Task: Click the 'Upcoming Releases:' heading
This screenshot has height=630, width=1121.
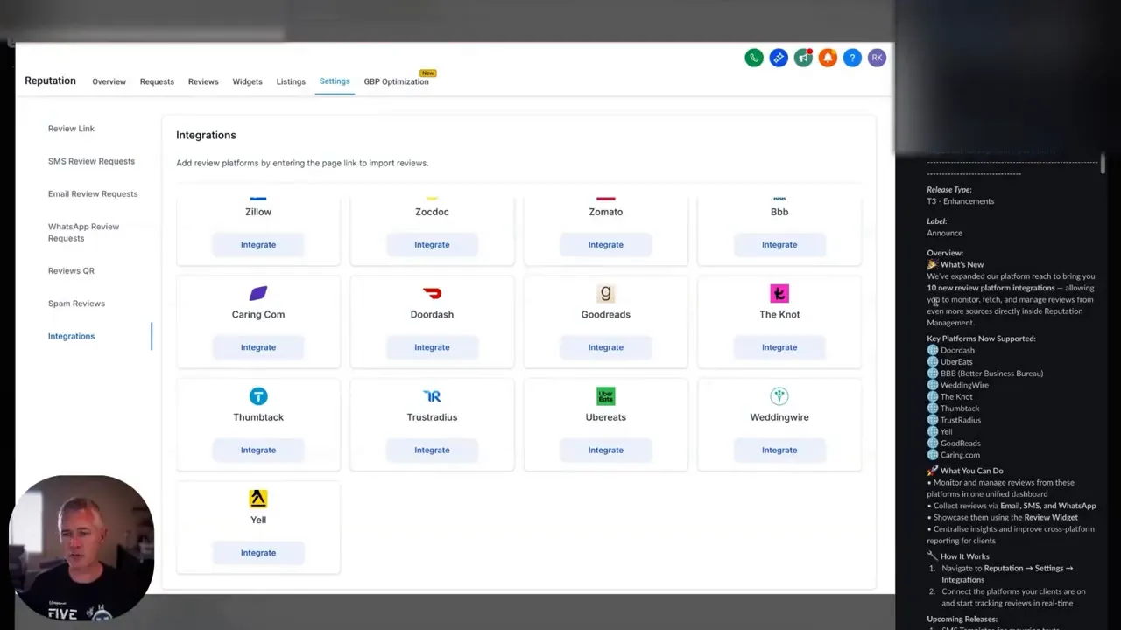Action: point(962,619)
